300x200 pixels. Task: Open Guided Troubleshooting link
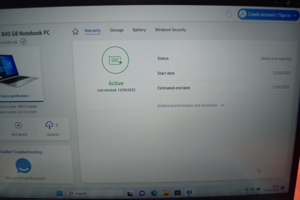(22, 152)
